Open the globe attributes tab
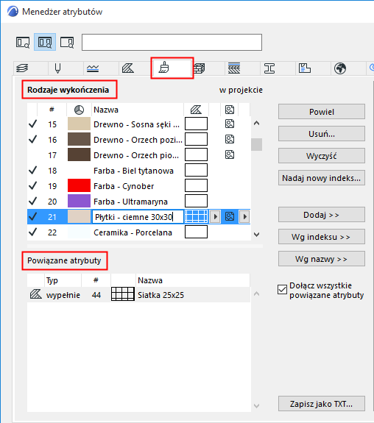Screen dimensions: 374x423 pyautogui.click(x=340, y=68)
